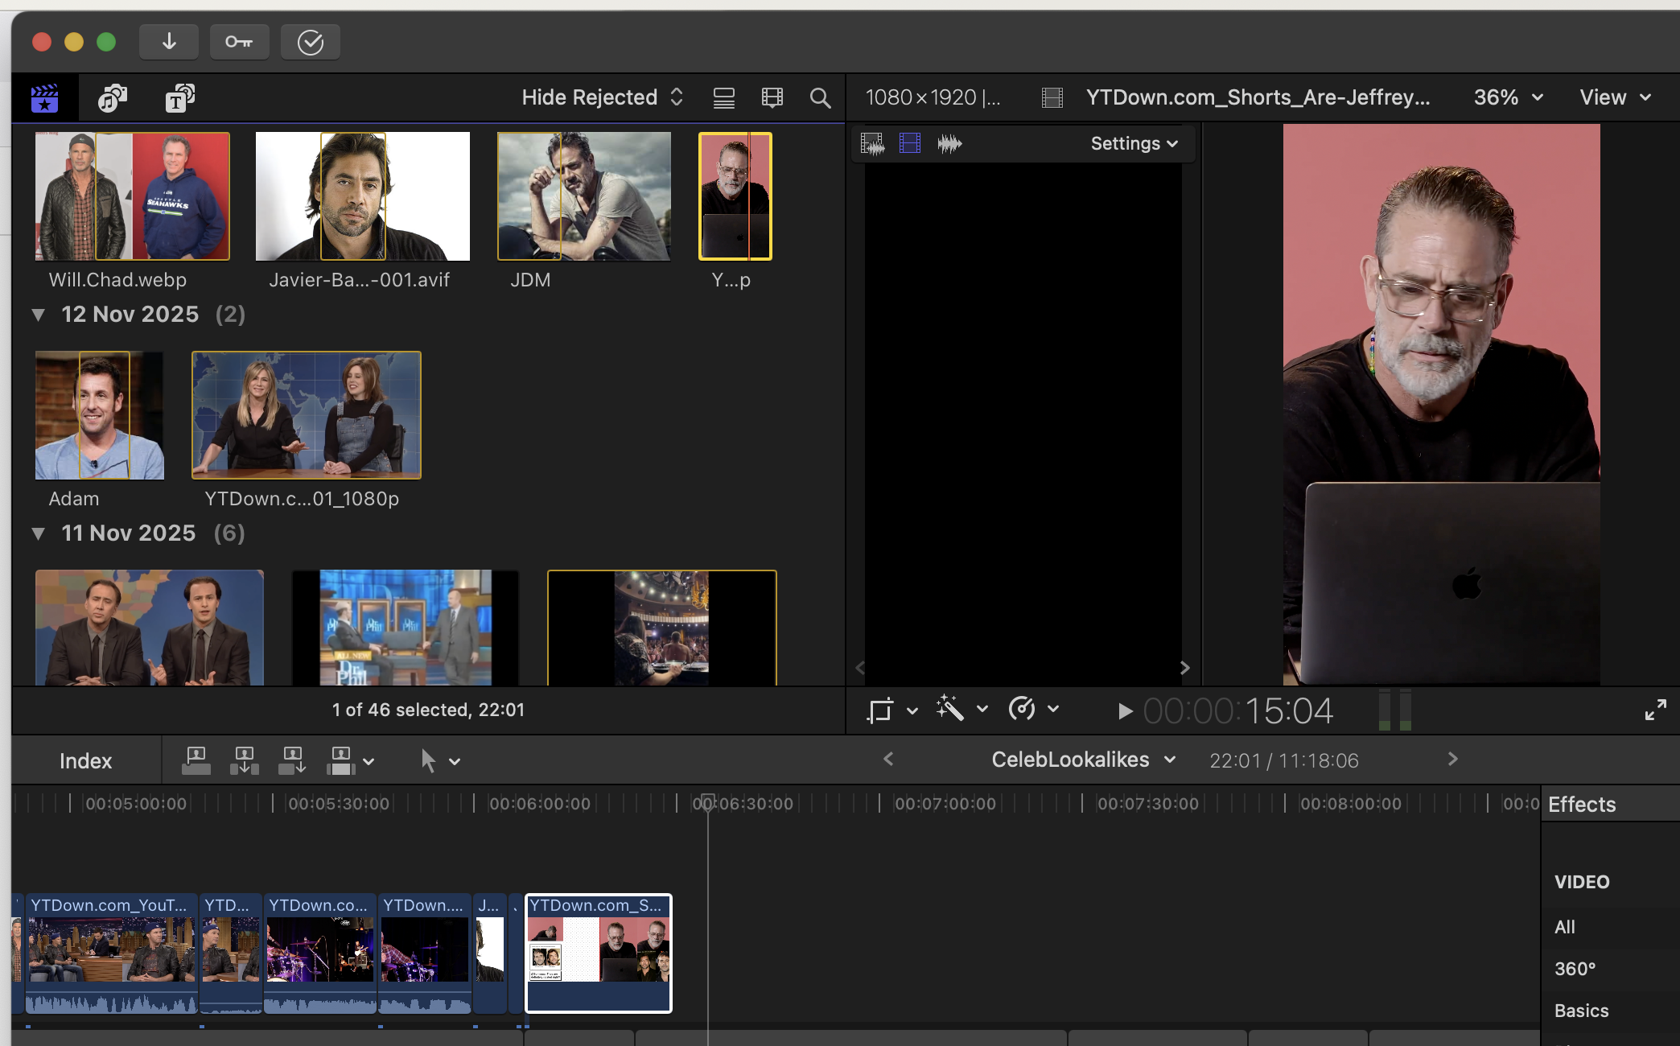Toggle filmstrip clip appearance button

(x=772, y=98)
